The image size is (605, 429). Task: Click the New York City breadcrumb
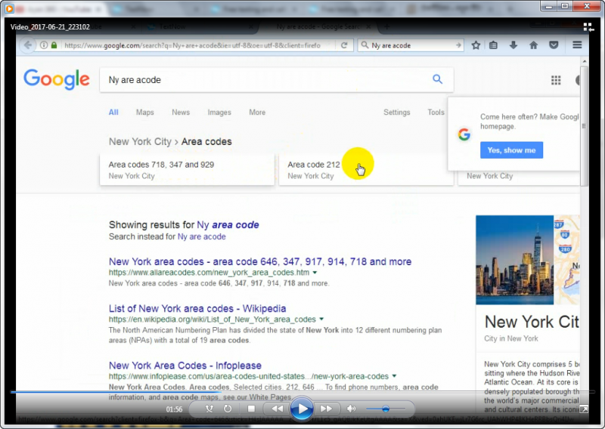coord(140,141)
